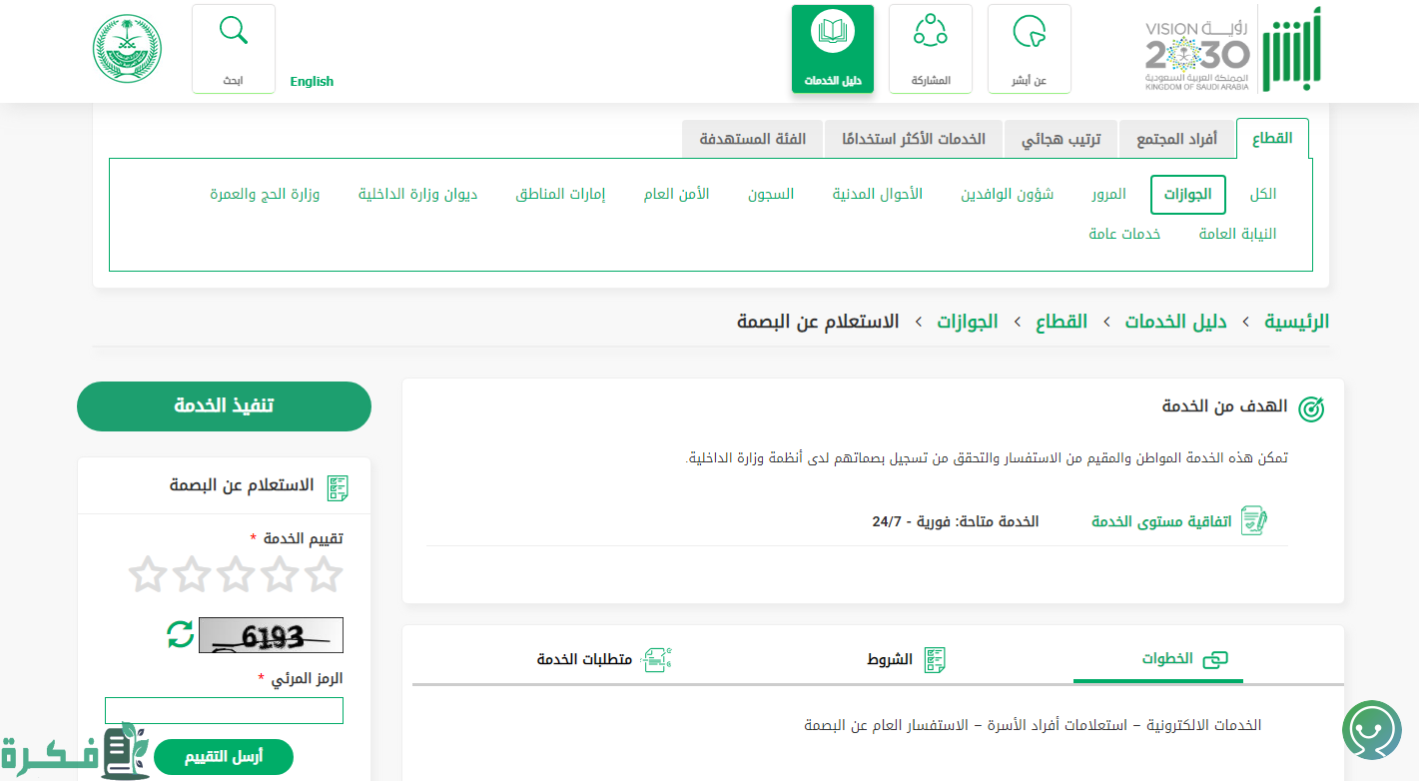Rate service with the leftmost star
1419x781 pixels.
tap(148, 574)
